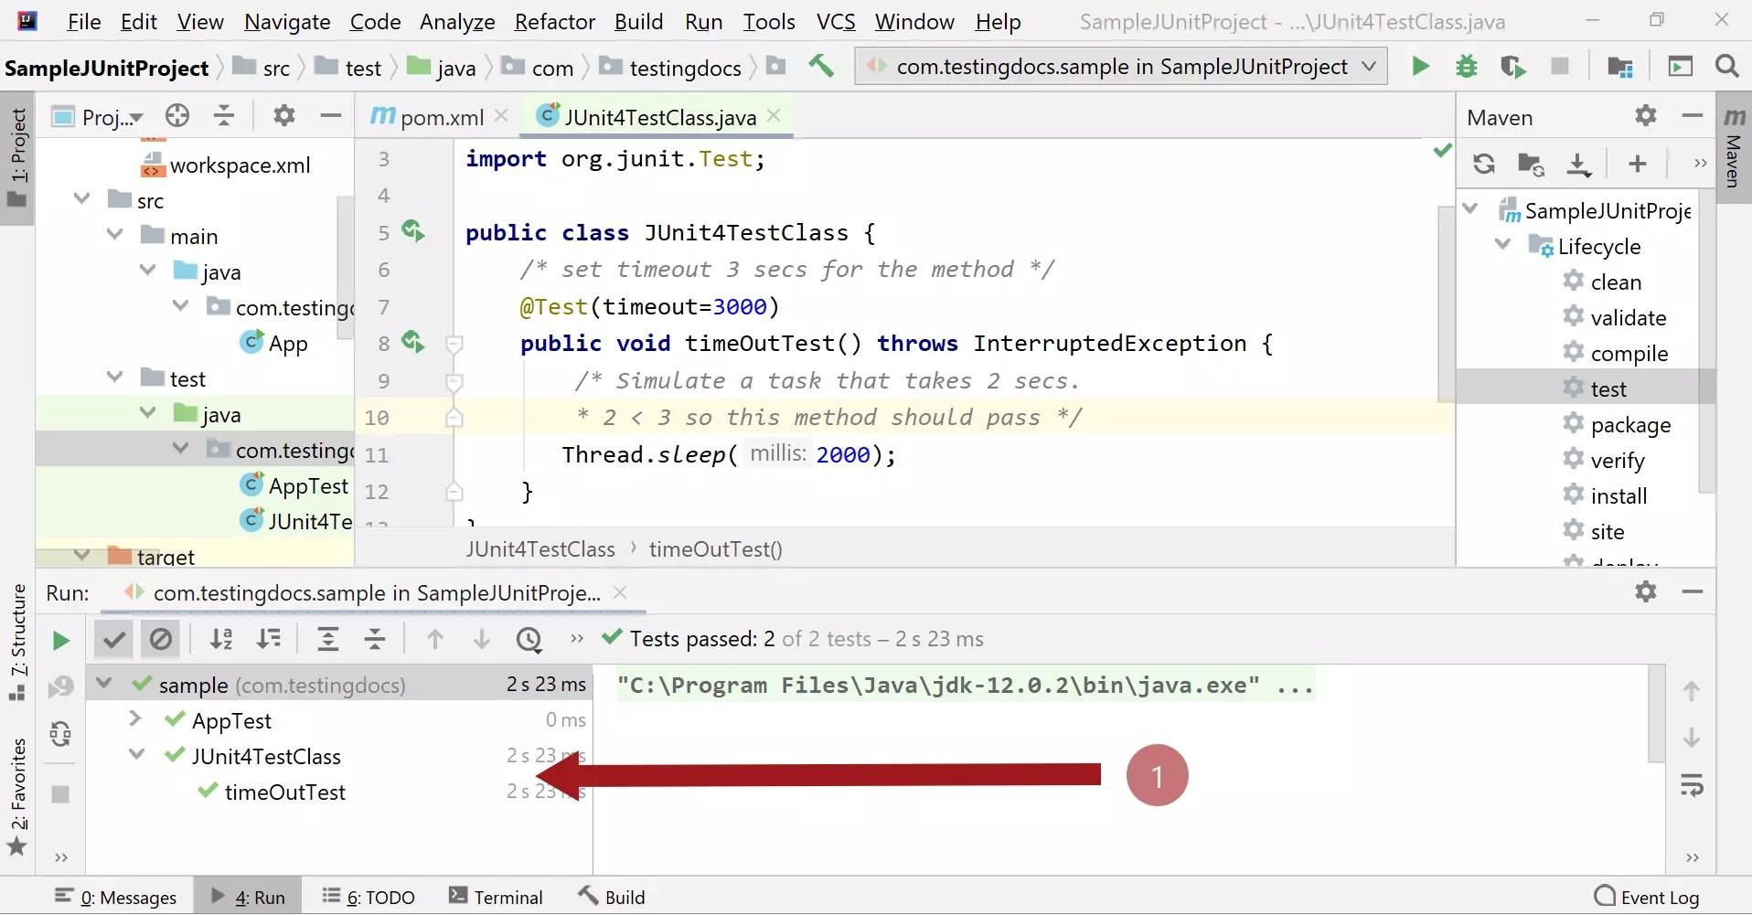This screenshot has width=1752, height=915.
Task: Toggle hiding ignored tests
Action: coord(161,639)
